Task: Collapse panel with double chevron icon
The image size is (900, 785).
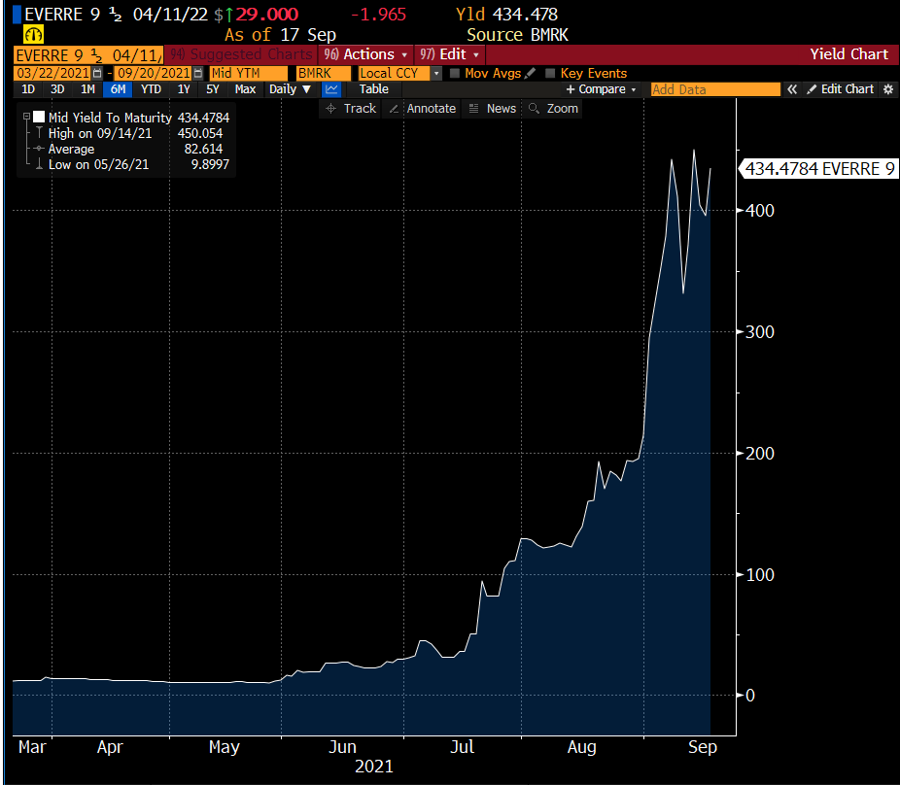Action: [792, 89]
